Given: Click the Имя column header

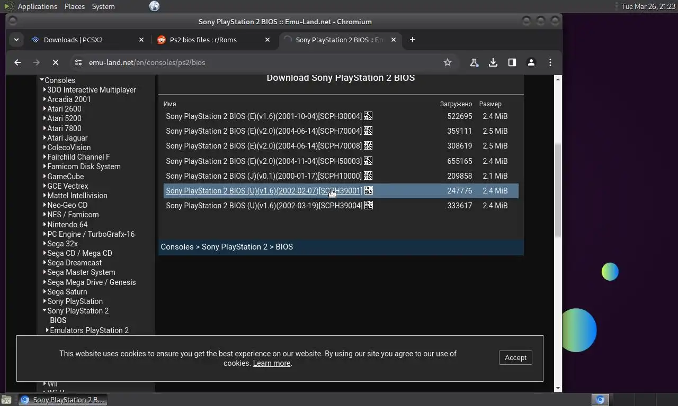Looking at the screenshot, I should click(x=169, y=104).
